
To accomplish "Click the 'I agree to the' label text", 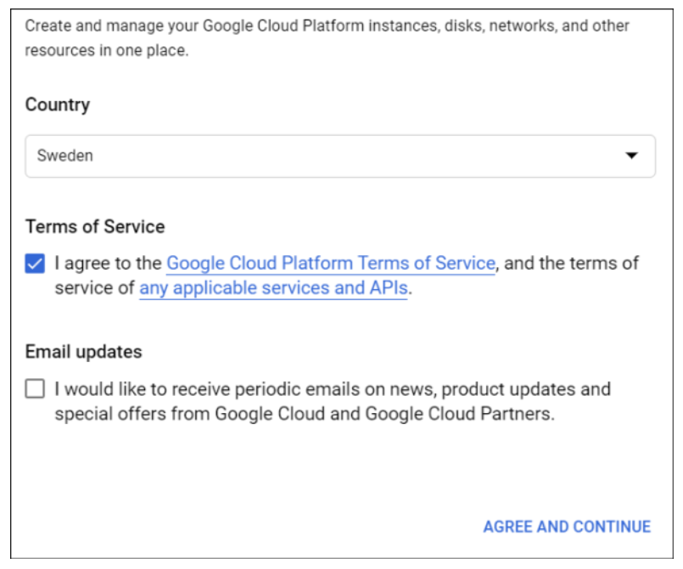I will (x=108, y=263).
